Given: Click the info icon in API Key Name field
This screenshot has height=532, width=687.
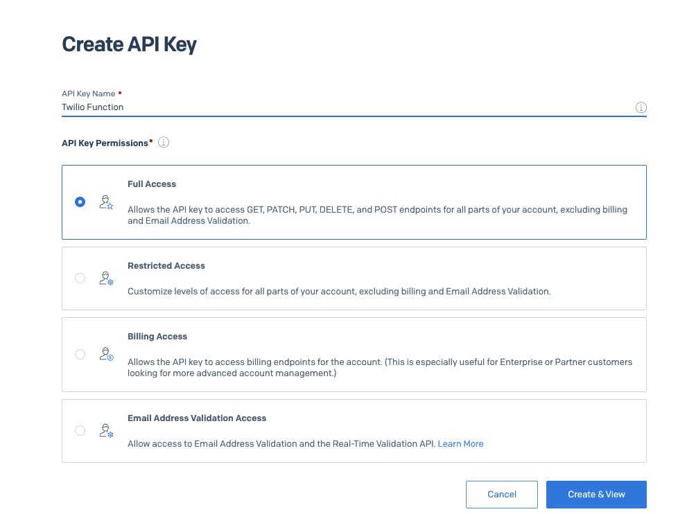Looking at the screenshot, I should (641, 107).
